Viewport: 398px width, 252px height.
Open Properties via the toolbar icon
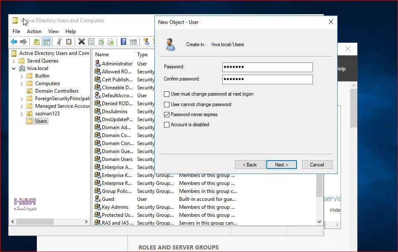pos(91,42)
